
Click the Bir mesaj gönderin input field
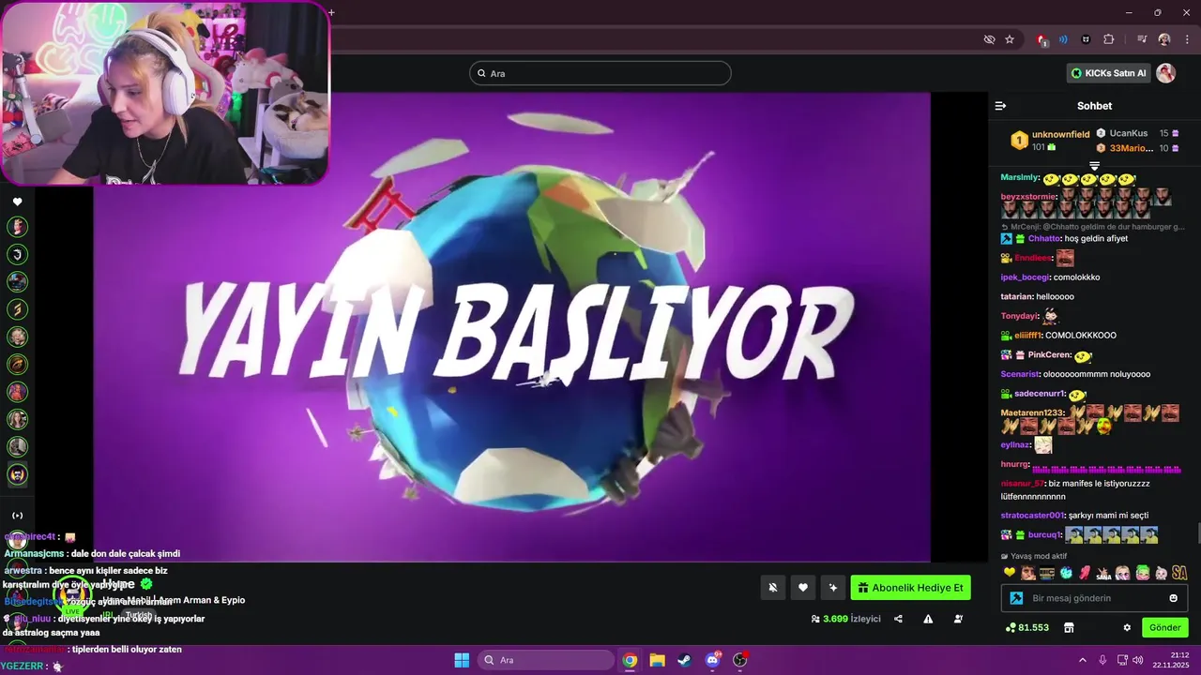click(1096, 598)
